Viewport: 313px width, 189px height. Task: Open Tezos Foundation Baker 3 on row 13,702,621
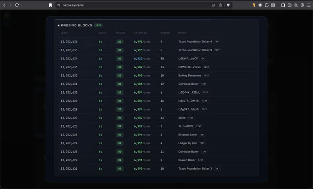195,169
